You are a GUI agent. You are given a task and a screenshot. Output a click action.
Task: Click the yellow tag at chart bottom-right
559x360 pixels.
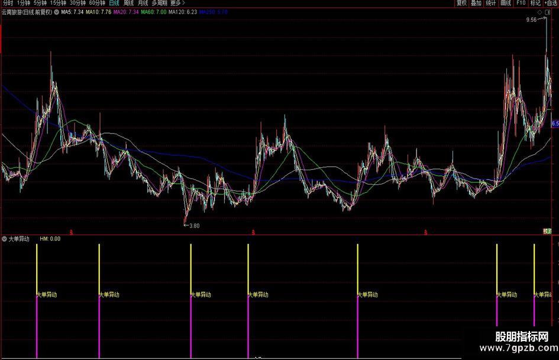click(547, 231)
